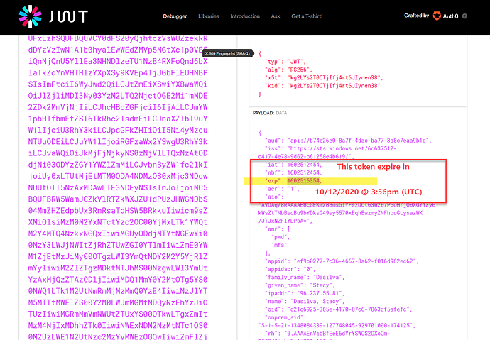The image size is (490, 340).
Task: Click the "kid" line in header JSON
Action: click(x=322, y=86)
